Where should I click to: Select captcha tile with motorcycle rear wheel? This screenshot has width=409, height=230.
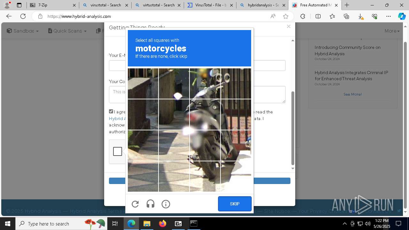205,176
